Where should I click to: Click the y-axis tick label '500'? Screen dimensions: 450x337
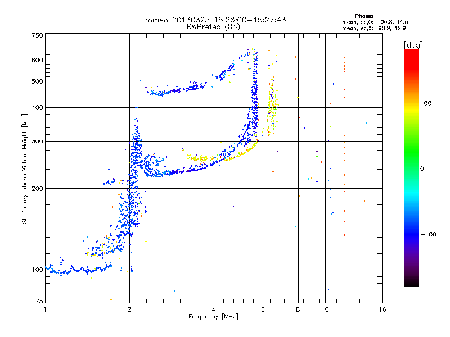tap(37, 81)
